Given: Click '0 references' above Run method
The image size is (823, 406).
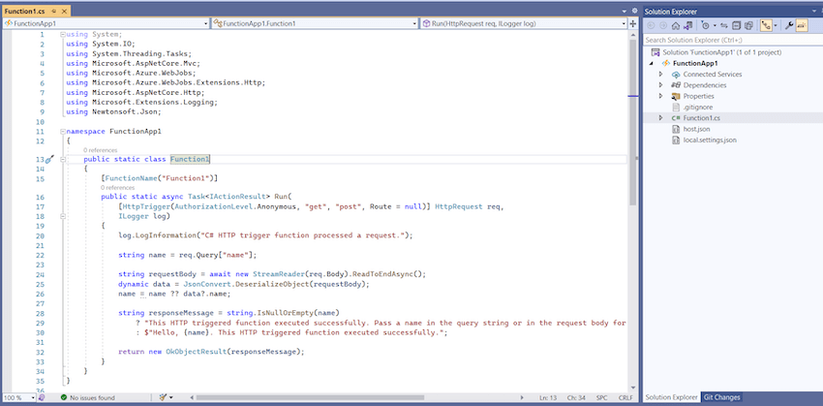Looking at the screenshot, I should coord(118,188).
